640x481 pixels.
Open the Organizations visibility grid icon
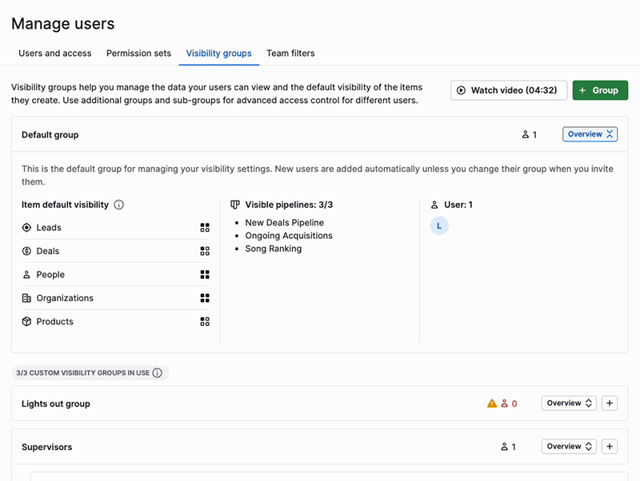pyautogui.click(x=206, y=297)
